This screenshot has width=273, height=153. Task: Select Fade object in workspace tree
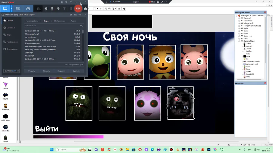coord(248,56)
